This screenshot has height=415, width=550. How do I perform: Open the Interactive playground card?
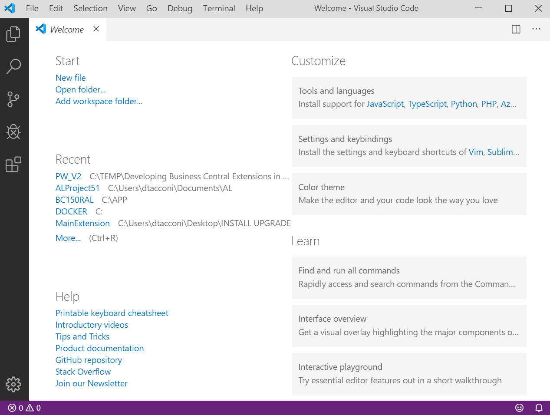click(x=408, y=374)
